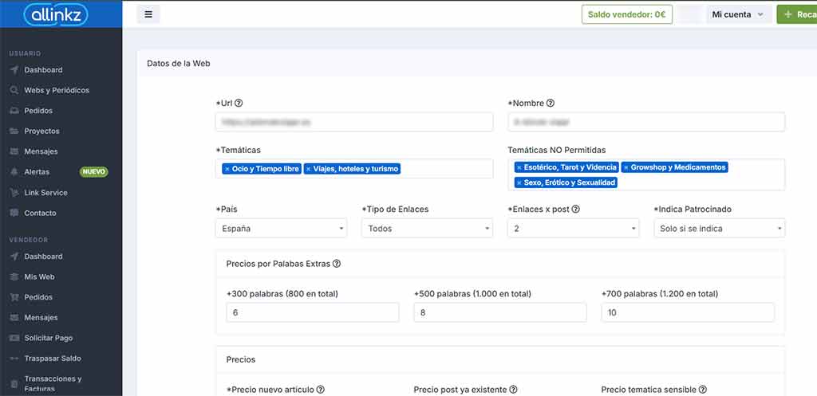Open Webs y Periódicos in sidebar

click(56, 90)
